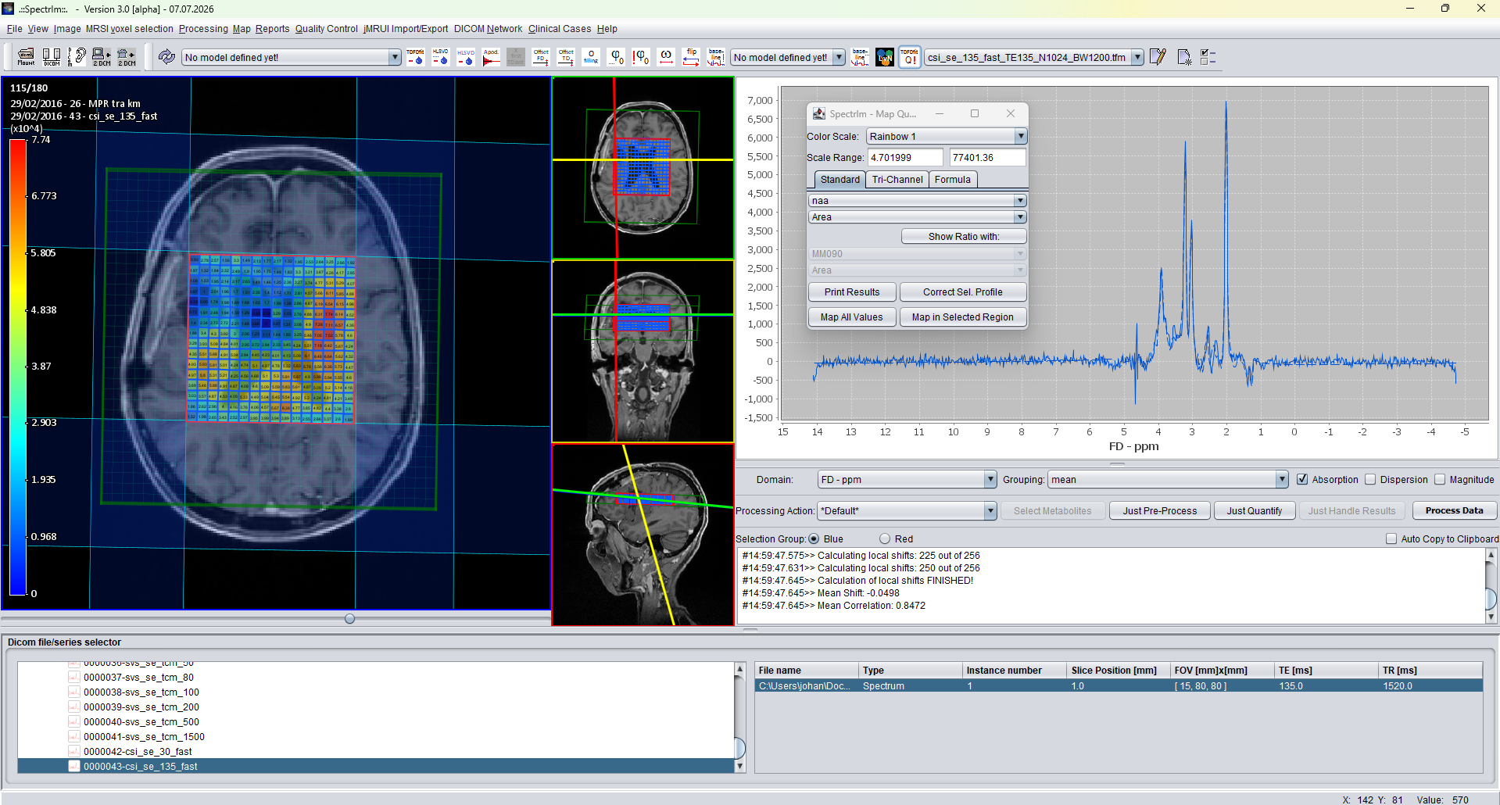
Task: Click the slice slider knob under brain image
Action: 350,618
